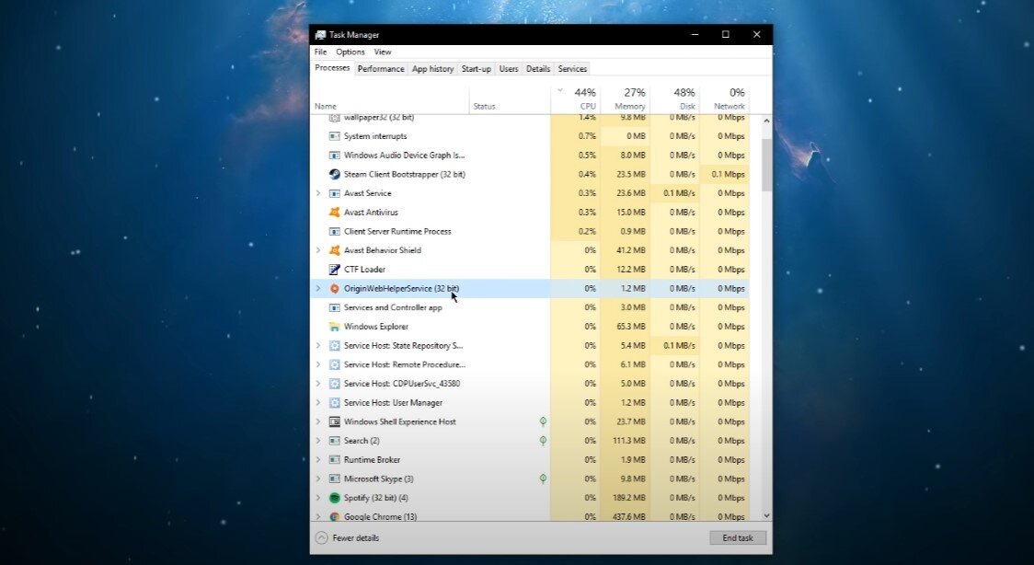Click the scrollbar down arrow
This screenshot has width=1034, height=565.
(x=766, y=515)
